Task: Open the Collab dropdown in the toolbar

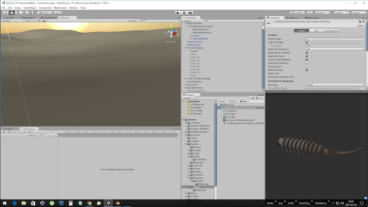Action: [297, 13]
